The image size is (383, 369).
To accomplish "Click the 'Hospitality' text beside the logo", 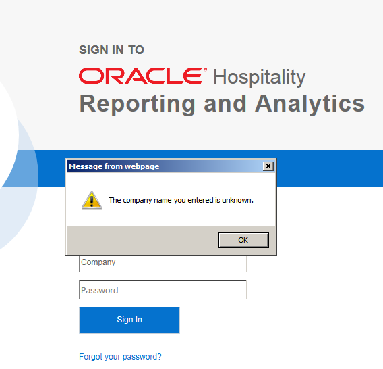I will 260,77.
